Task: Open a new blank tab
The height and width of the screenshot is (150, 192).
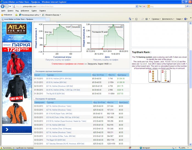Action: [x=48, y=19]
